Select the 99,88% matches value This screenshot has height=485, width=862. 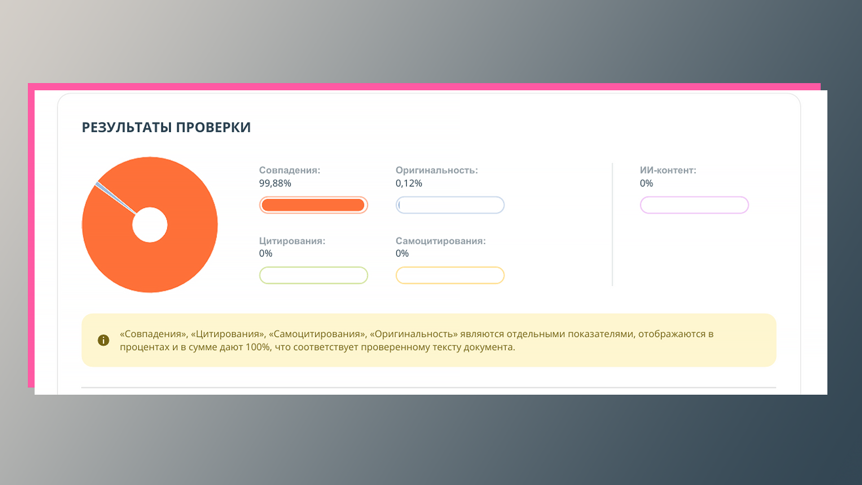275,183
